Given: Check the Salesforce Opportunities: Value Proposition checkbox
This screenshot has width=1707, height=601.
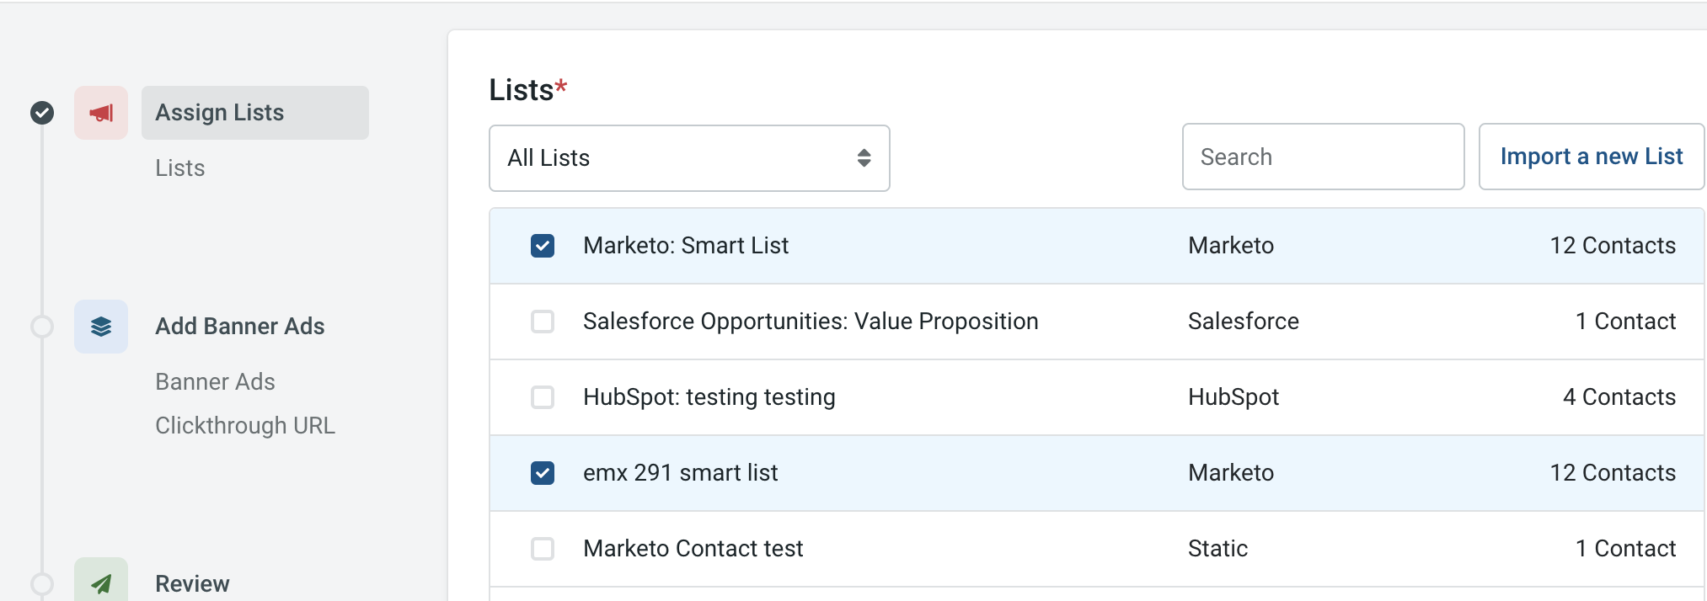Looking at the screenshot, I should tap(543, 322).
